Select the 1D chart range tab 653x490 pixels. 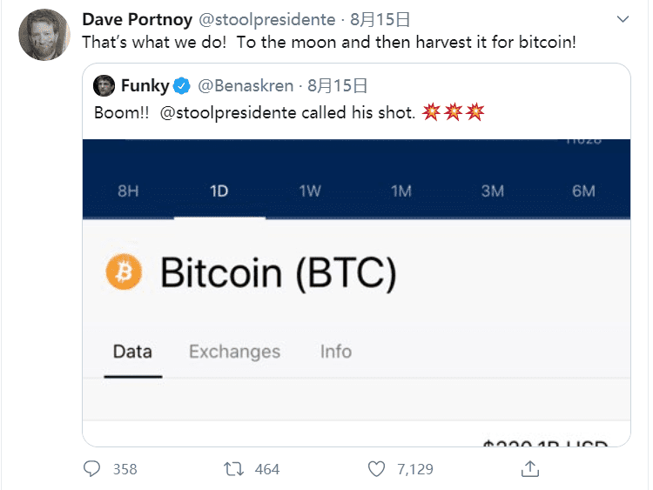[219, 191]
